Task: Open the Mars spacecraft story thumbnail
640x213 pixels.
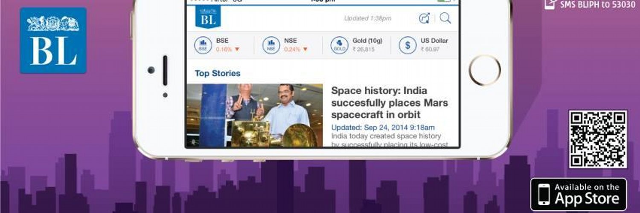Action: 255,116
